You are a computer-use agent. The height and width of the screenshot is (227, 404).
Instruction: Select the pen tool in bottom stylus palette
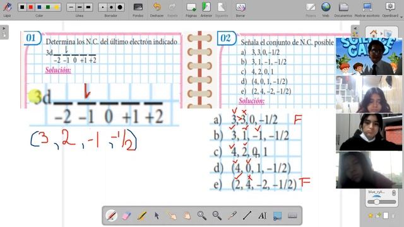111,216
